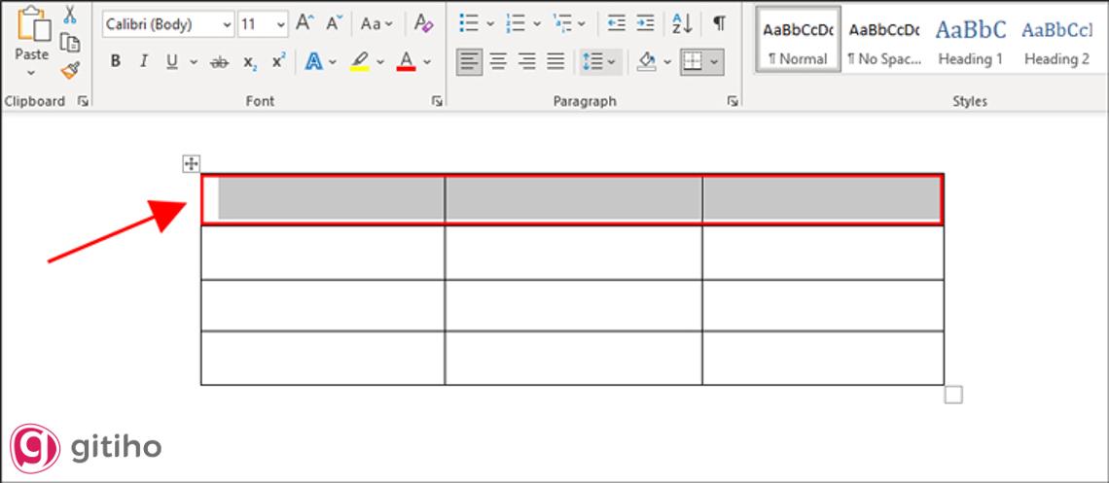
Task: Toggle show paragraph marks
Action: pos(719,23)
